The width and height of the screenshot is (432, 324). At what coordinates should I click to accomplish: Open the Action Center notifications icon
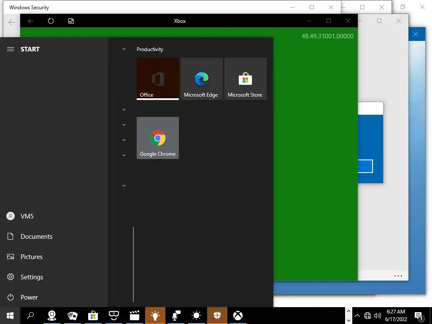point(419,316)
